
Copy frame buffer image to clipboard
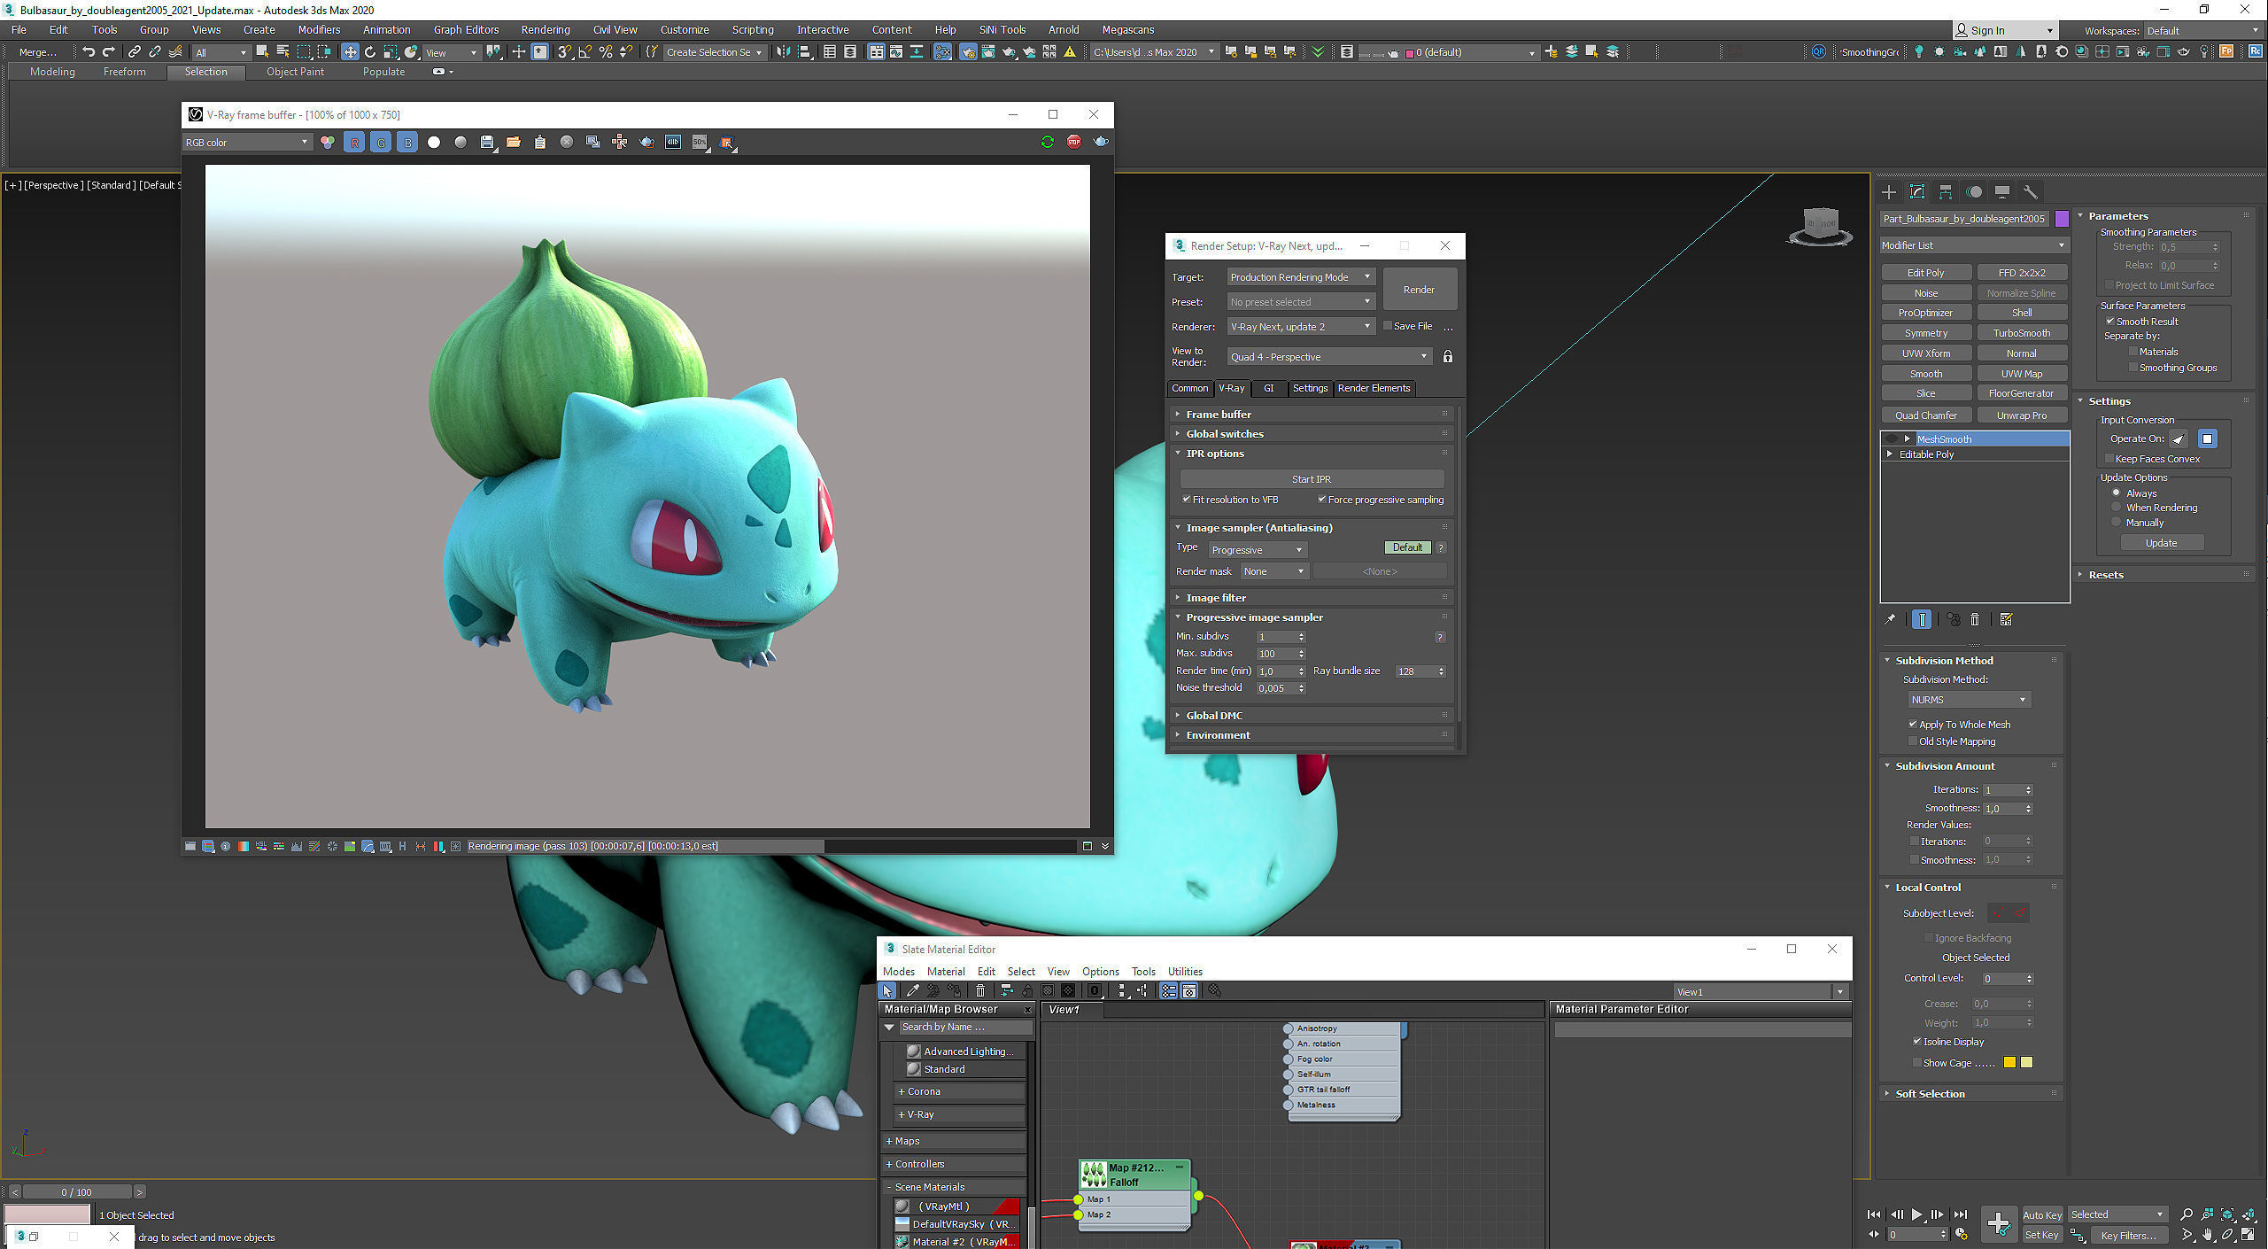[540, 143]
